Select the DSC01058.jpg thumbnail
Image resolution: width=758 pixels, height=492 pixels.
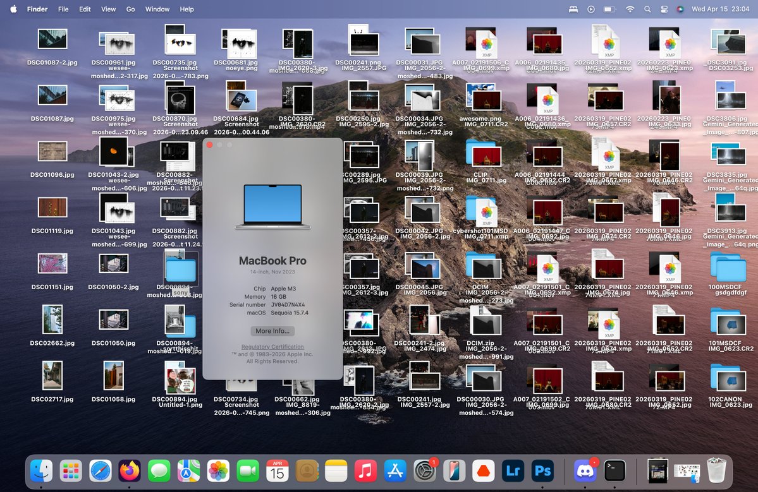114,376
